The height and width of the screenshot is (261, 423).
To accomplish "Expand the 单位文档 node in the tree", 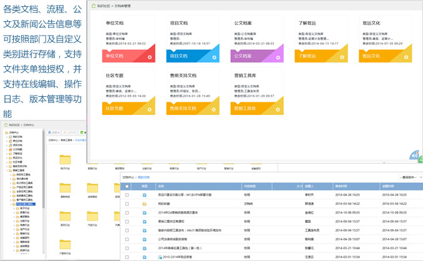I will coord(8,141).
